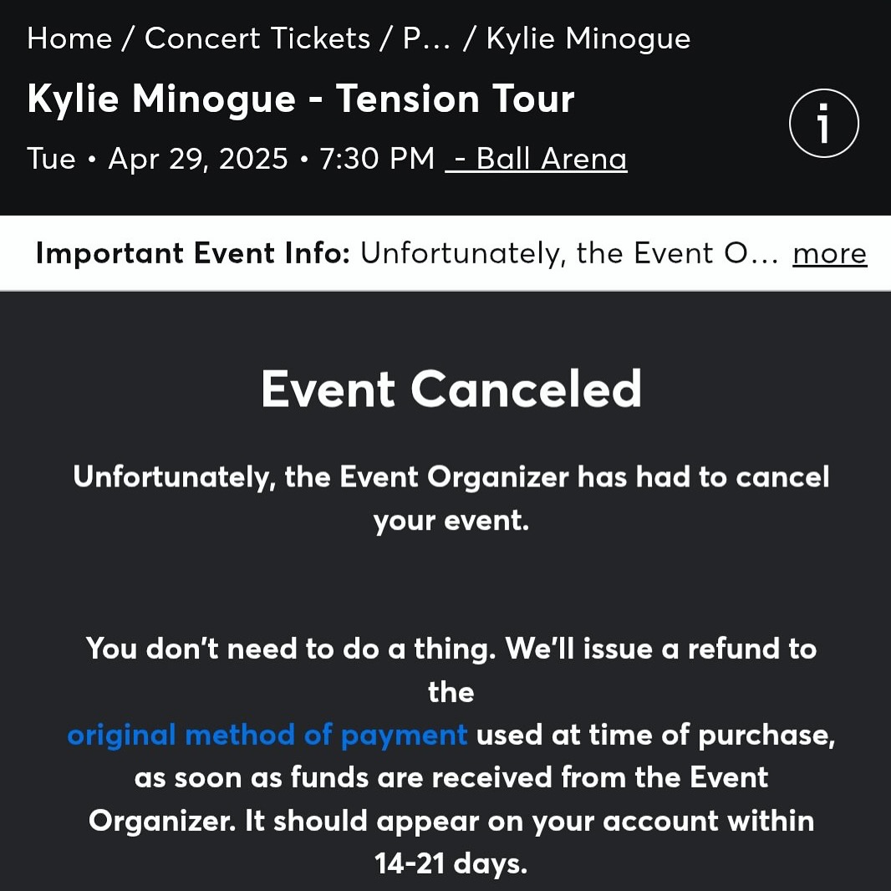This screenshot has height=891, width=891.
Task: Expand Important Event Info with more
Action: (x=830, y=253)
